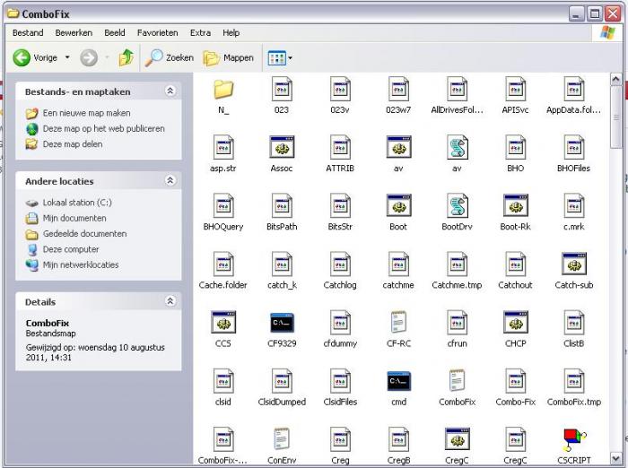Select the 023w7 file icon

398,89
